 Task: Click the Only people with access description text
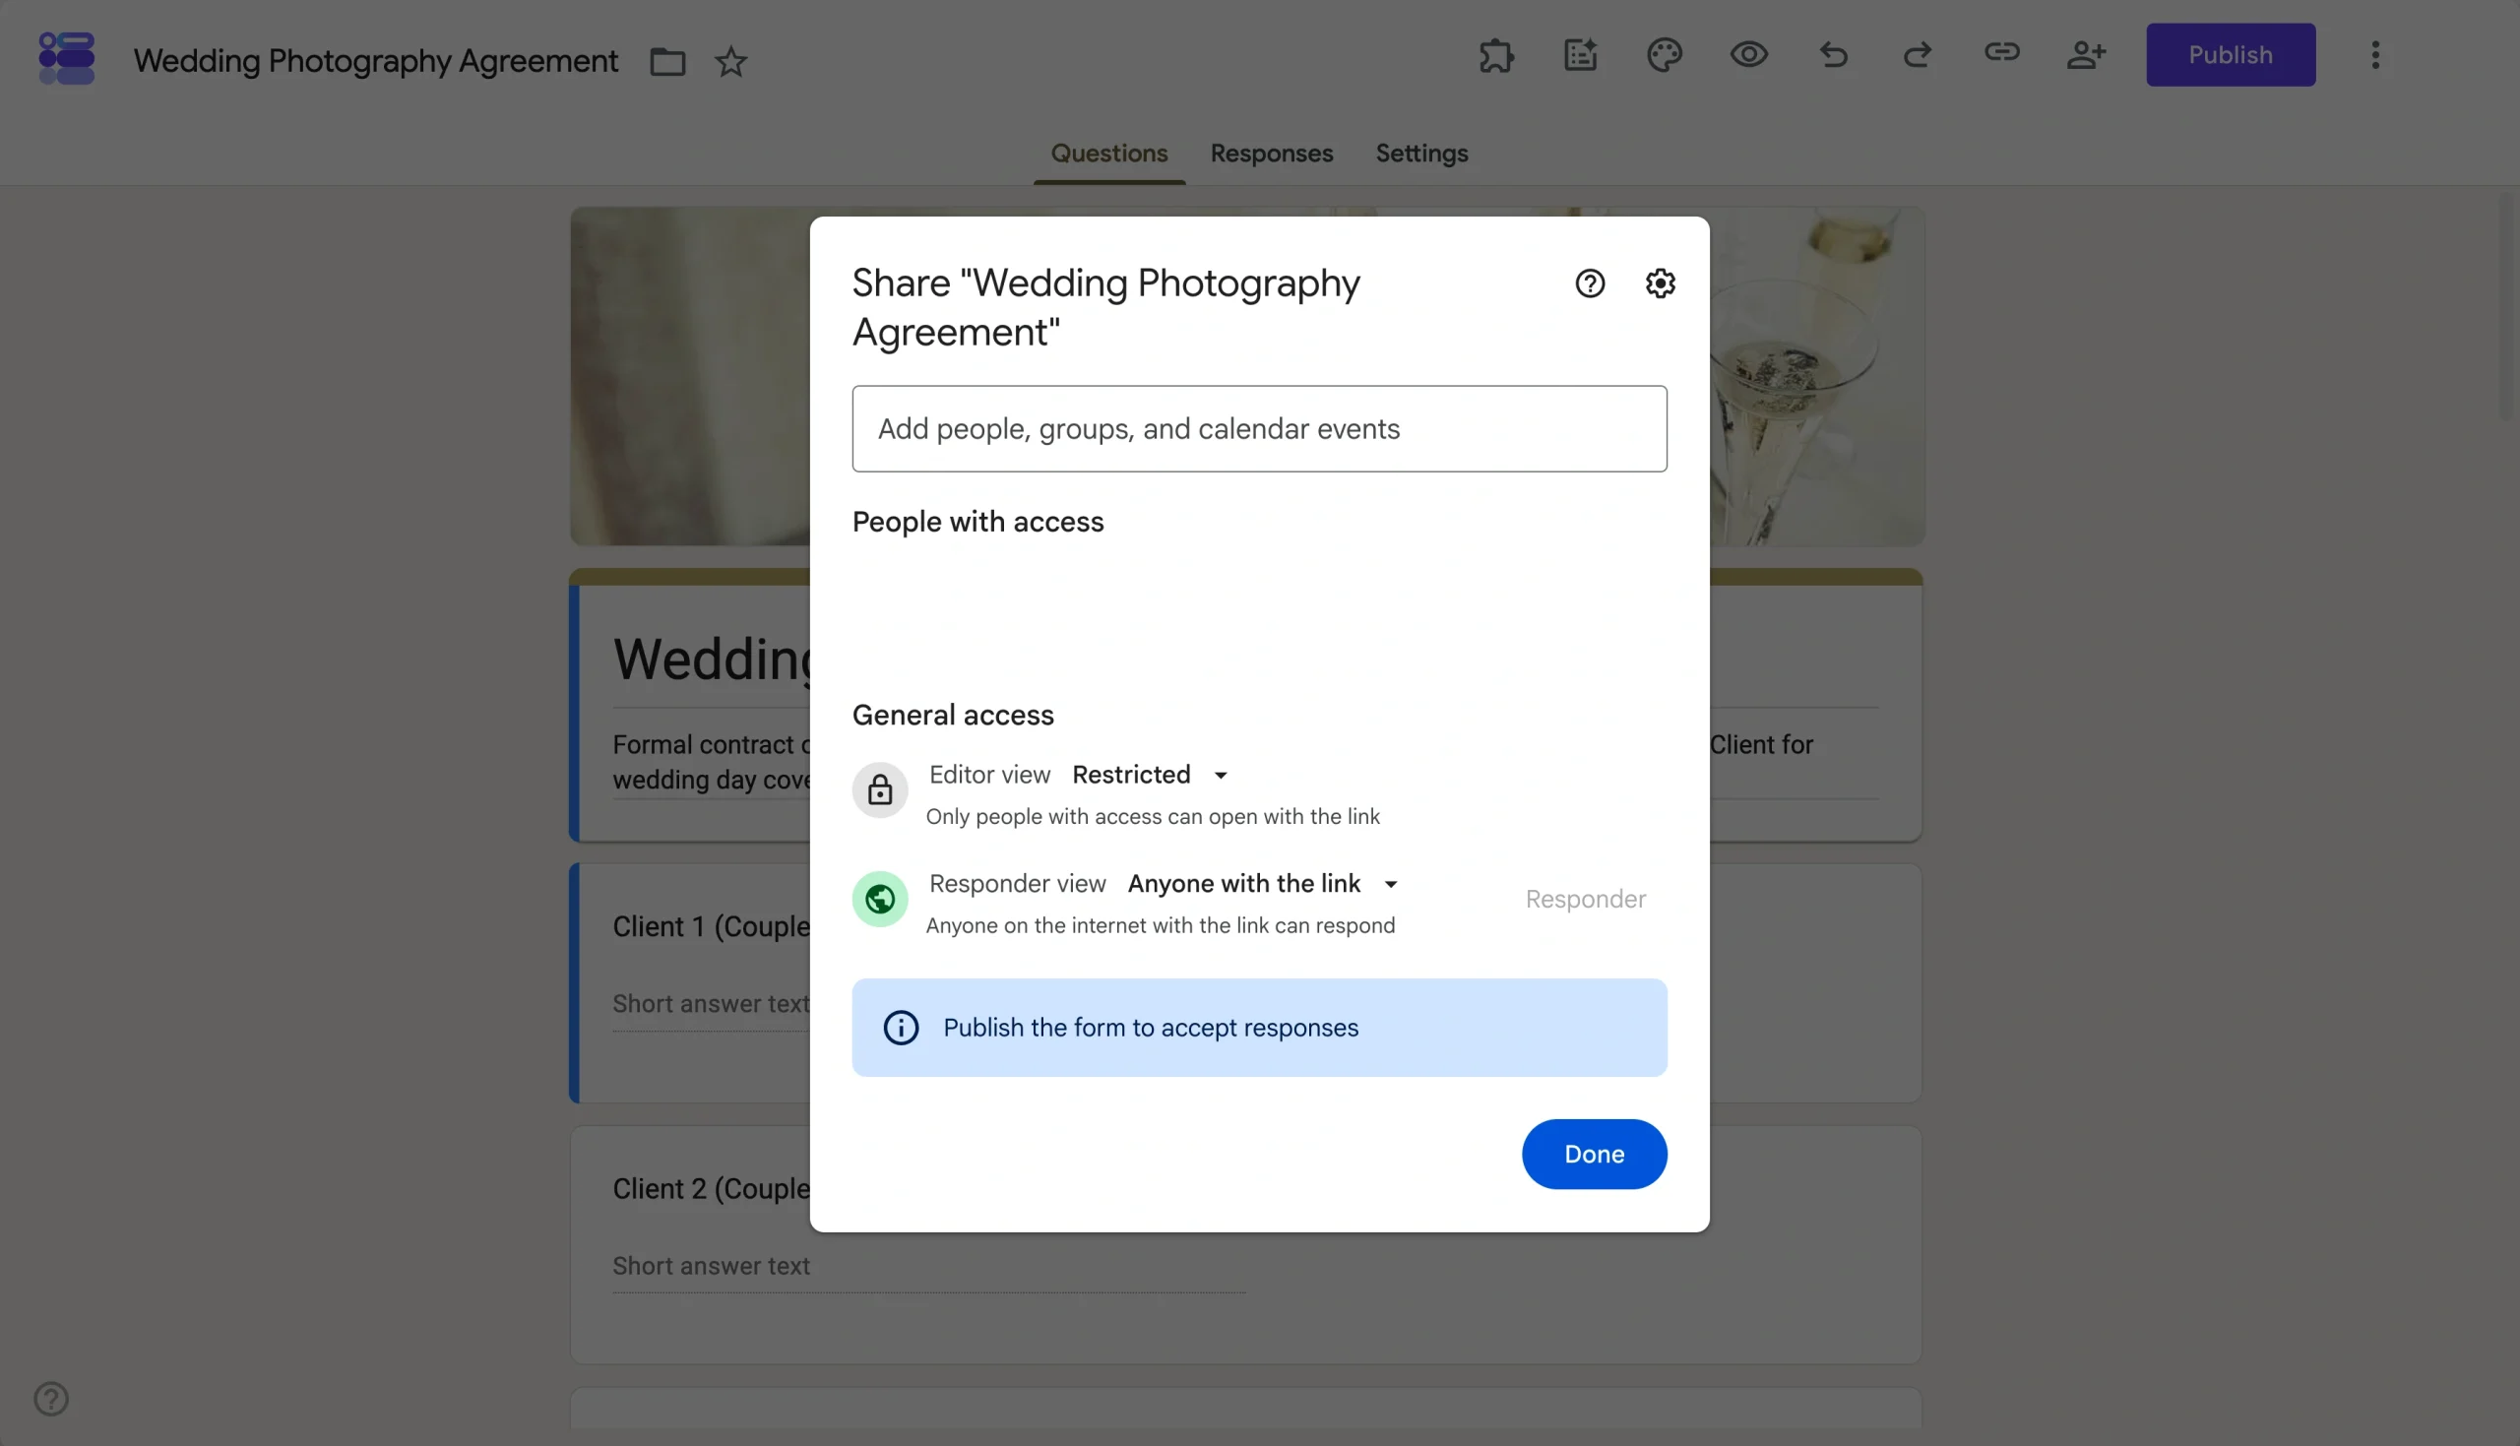[x=1152, y=816]
